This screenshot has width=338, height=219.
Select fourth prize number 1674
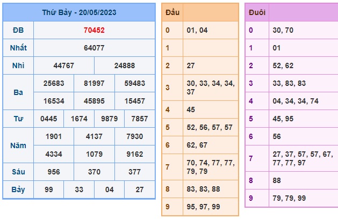point(79,119)
